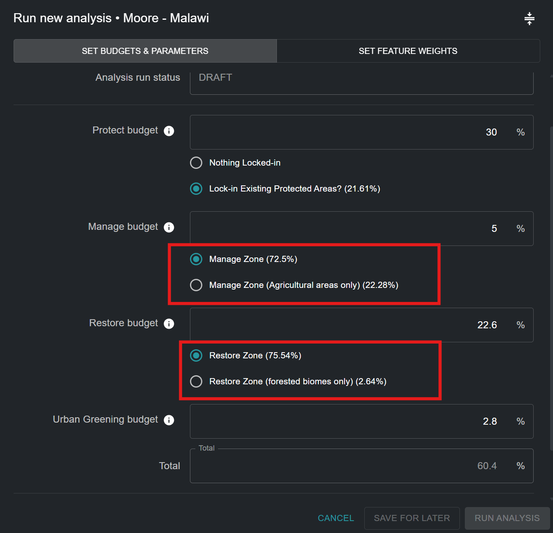This screenshot has height=533, width=553.
Task: Click into the Manage budget value field
Action: [x=350, y=229]
